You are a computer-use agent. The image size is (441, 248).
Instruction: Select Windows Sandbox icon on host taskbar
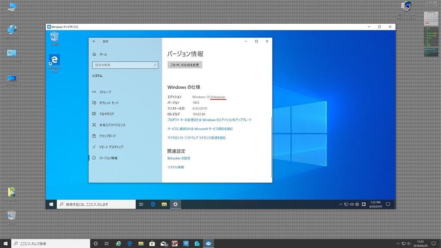click(x=208, y=244)
